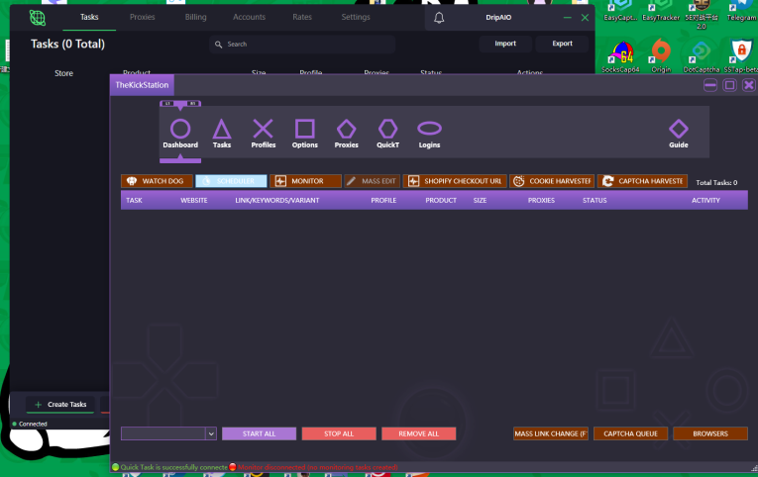The width and height of the screenshot is (758, 477).
Task: Click the Stop All button
Action: pyautogui.click(x=339, y=433)
